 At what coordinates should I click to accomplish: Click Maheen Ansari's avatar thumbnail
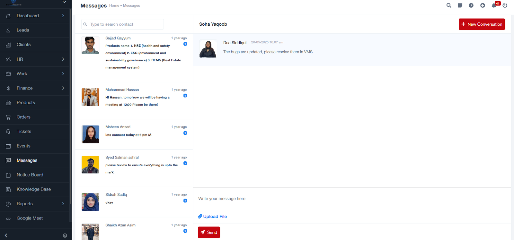point(90,134)
